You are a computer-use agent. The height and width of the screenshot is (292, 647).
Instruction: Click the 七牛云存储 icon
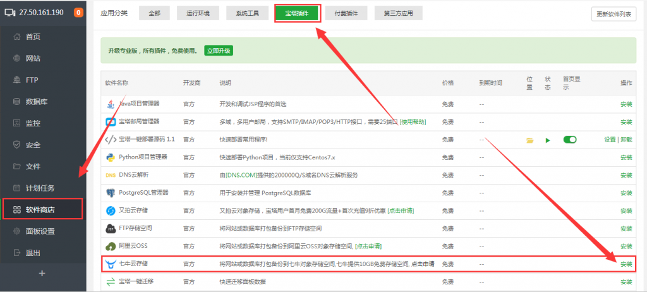pyautogui.click(x=111, y=264)
